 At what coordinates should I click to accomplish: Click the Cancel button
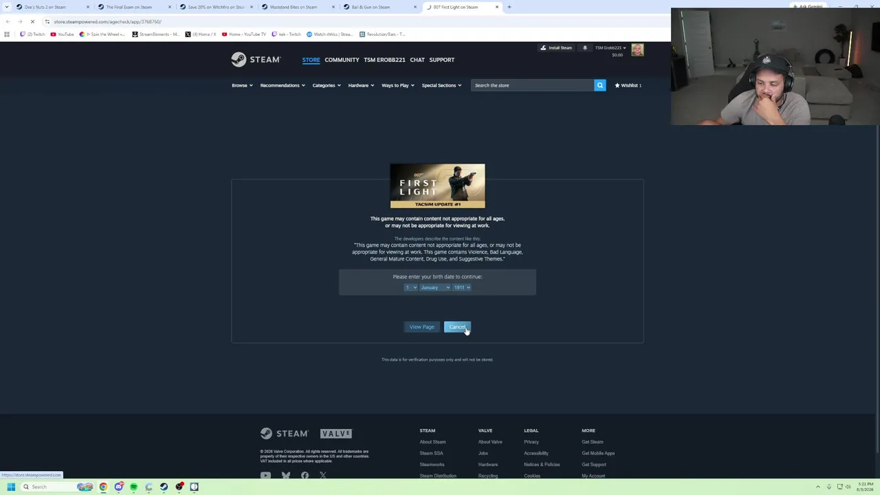tap(457, 327)
